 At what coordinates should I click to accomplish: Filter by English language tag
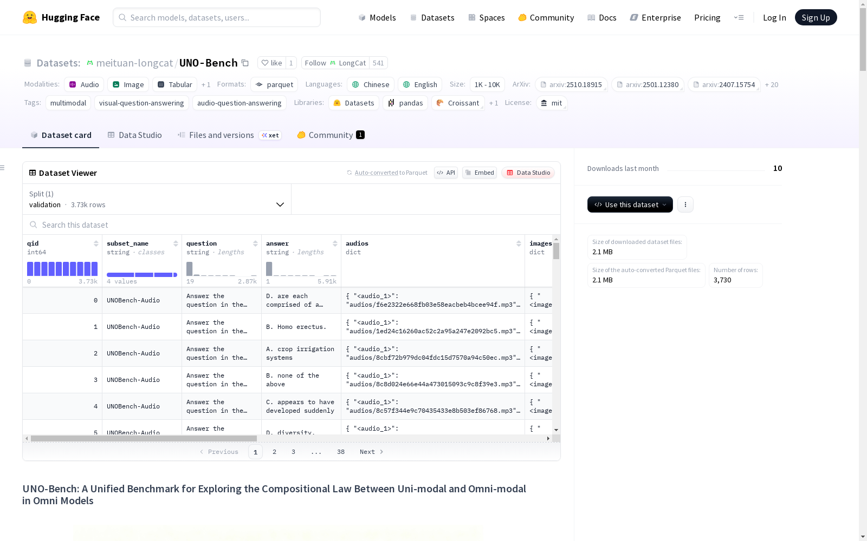point(420,84)
